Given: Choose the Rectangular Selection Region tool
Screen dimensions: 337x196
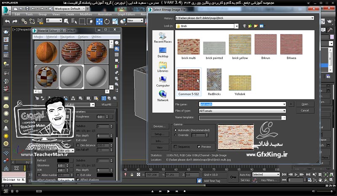Looking at the screenshot, I should point(82,21).
